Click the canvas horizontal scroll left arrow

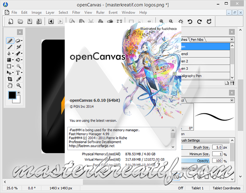5,182
